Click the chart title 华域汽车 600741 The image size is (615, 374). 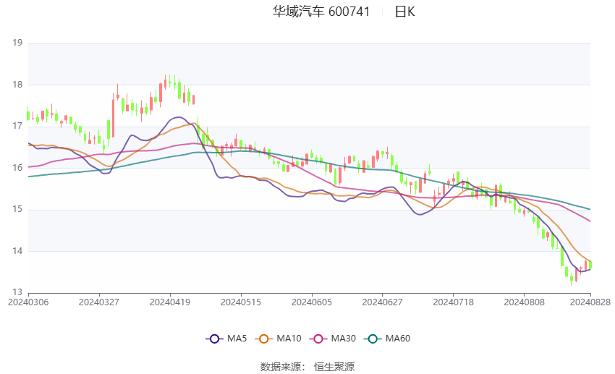[321, 12]
